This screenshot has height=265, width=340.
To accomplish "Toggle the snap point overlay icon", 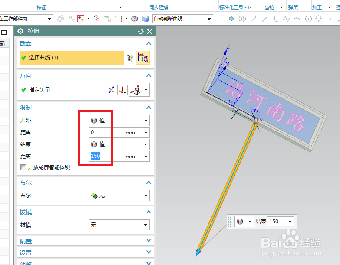I will click(x=243, y=19).
